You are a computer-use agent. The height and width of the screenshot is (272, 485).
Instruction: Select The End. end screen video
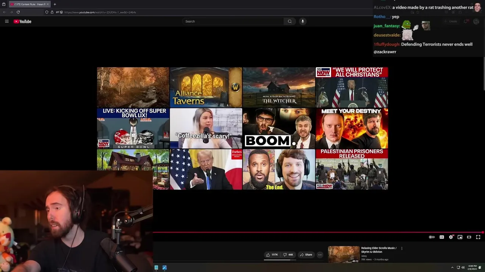coord(279,169)
